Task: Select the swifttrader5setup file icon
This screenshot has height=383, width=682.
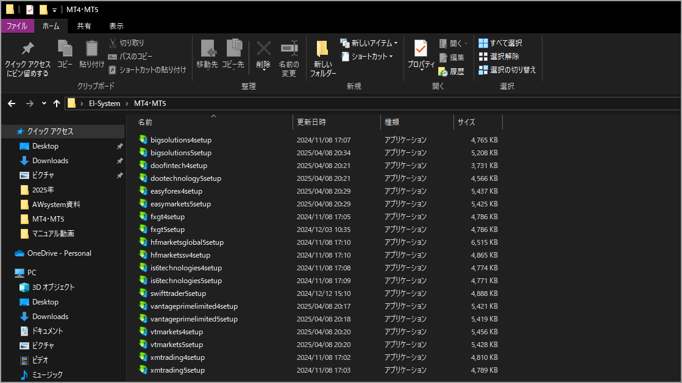Action: click(143, 293)
